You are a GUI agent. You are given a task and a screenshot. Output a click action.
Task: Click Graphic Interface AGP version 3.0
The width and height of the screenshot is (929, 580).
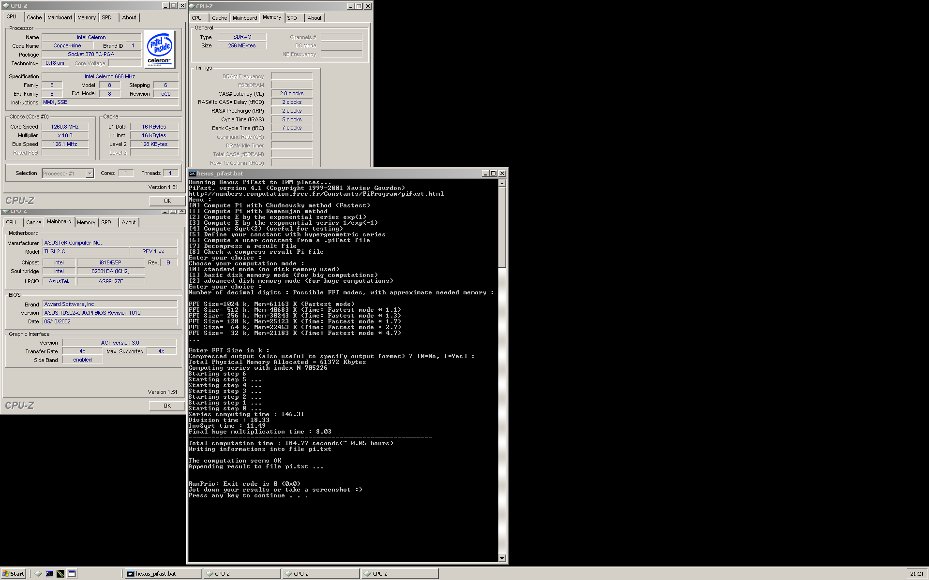coord(120,343)
